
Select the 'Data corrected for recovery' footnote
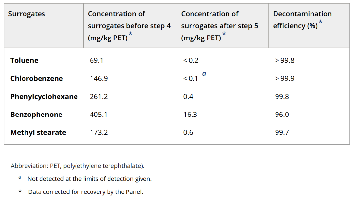tap(86, 192)
